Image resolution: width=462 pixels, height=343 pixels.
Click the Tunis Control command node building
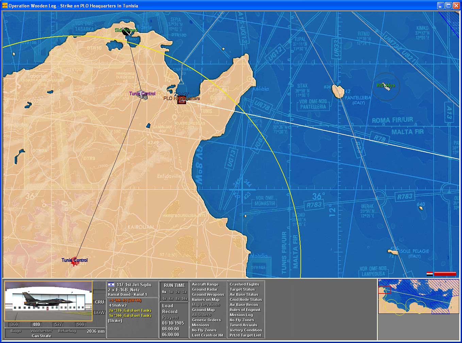(x=143, y=96)
